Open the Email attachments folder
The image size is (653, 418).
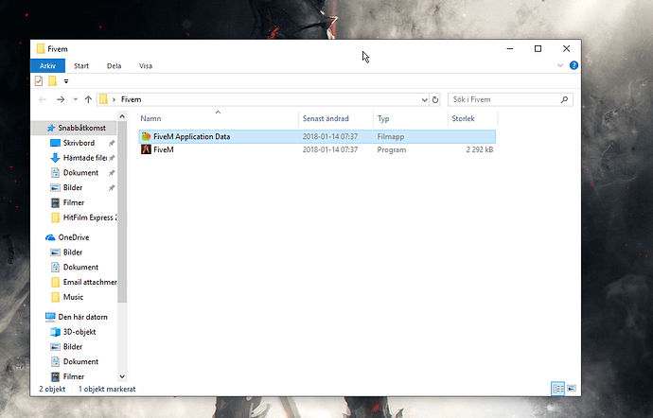tap(90, 282)
